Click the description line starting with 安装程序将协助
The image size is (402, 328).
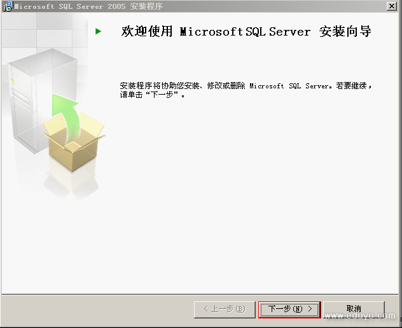[x=246, y=86]
